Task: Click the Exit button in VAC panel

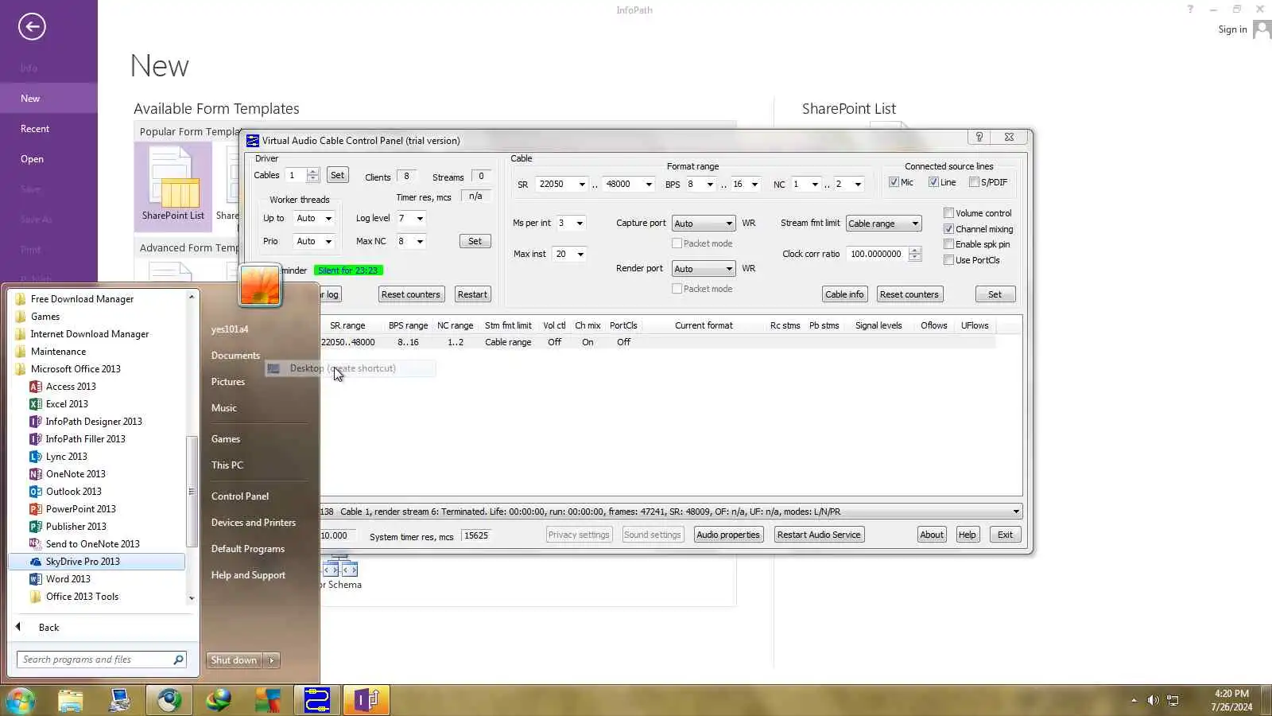Action: click(x=1006, y=535)
